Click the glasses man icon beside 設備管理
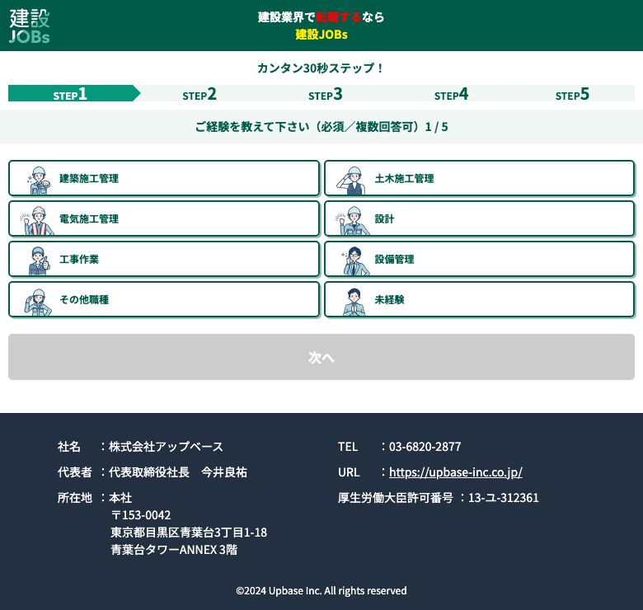643x610 pixels. (x=355, y=260)
